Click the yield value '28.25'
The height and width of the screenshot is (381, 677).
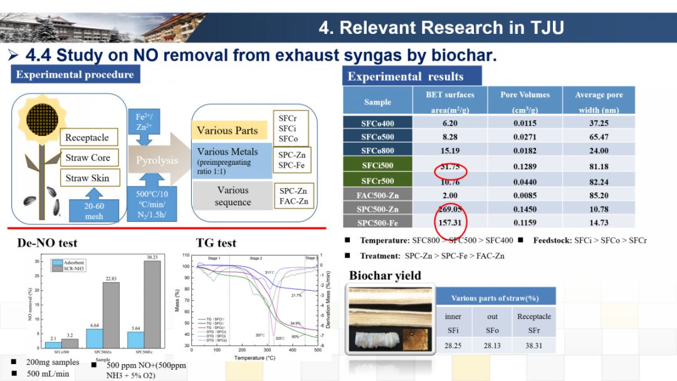pyautogui.click(x=453, y=345)
